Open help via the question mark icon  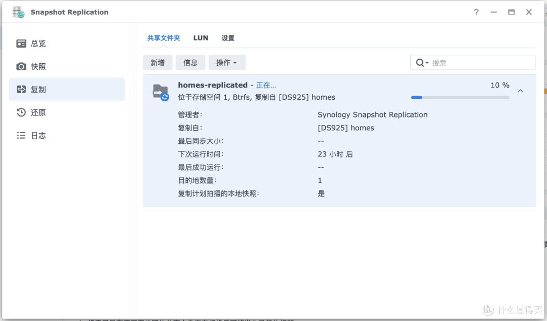[476, 12]
